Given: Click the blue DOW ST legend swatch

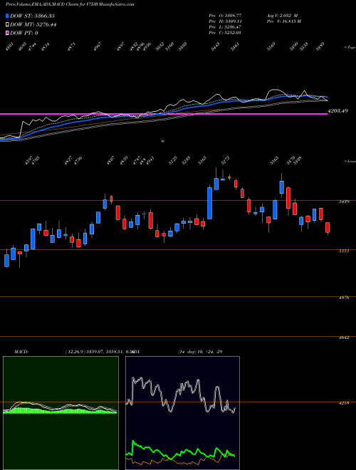Looking at the screenshot, I should click(x=8, y=16).
